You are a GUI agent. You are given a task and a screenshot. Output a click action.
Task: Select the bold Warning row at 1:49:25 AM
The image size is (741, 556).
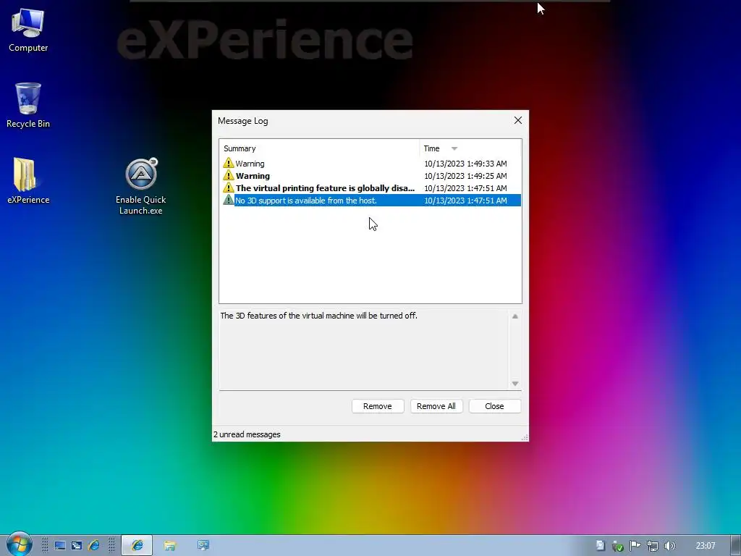pyautogui.click(x=370, y=176)
